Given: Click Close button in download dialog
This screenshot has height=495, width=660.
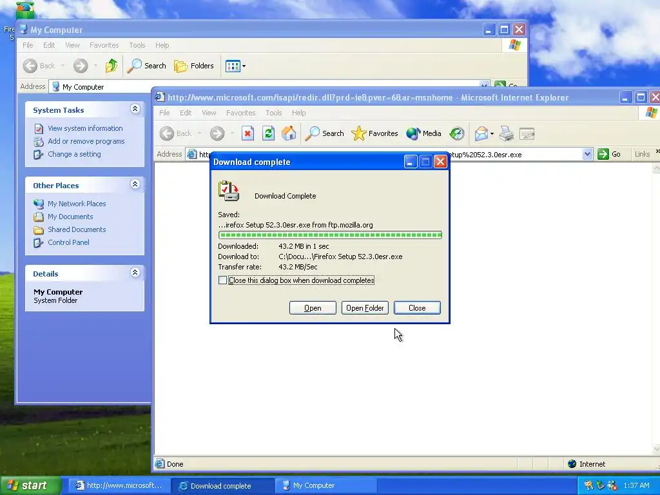Looking at the screenshot, I should (x=417, y=307).
